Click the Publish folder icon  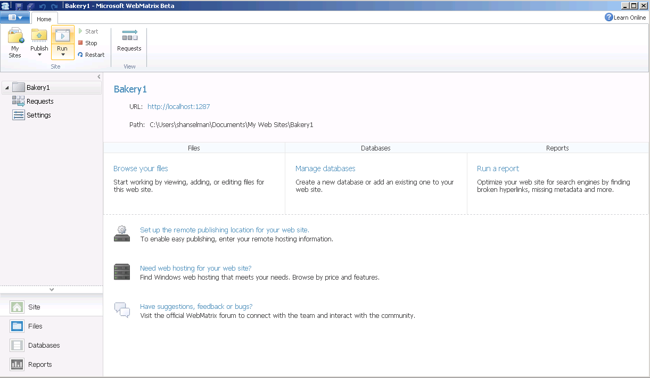point(39,35)
